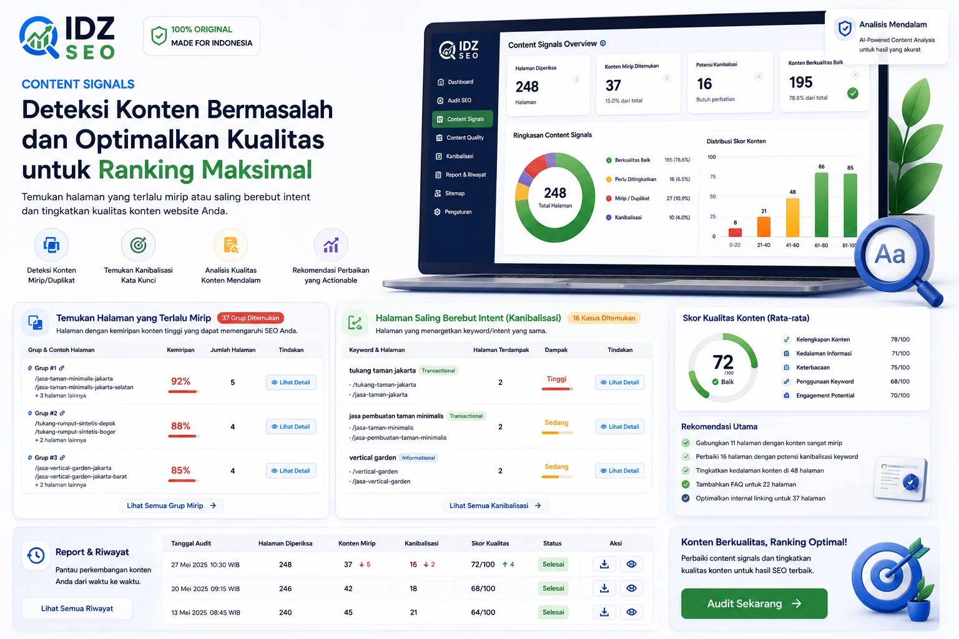Image resolution: width=959 pixels, height=639 pixels.
Task: Click the 72/100 Baik score gauge
Action: click(x=723, y=368)
